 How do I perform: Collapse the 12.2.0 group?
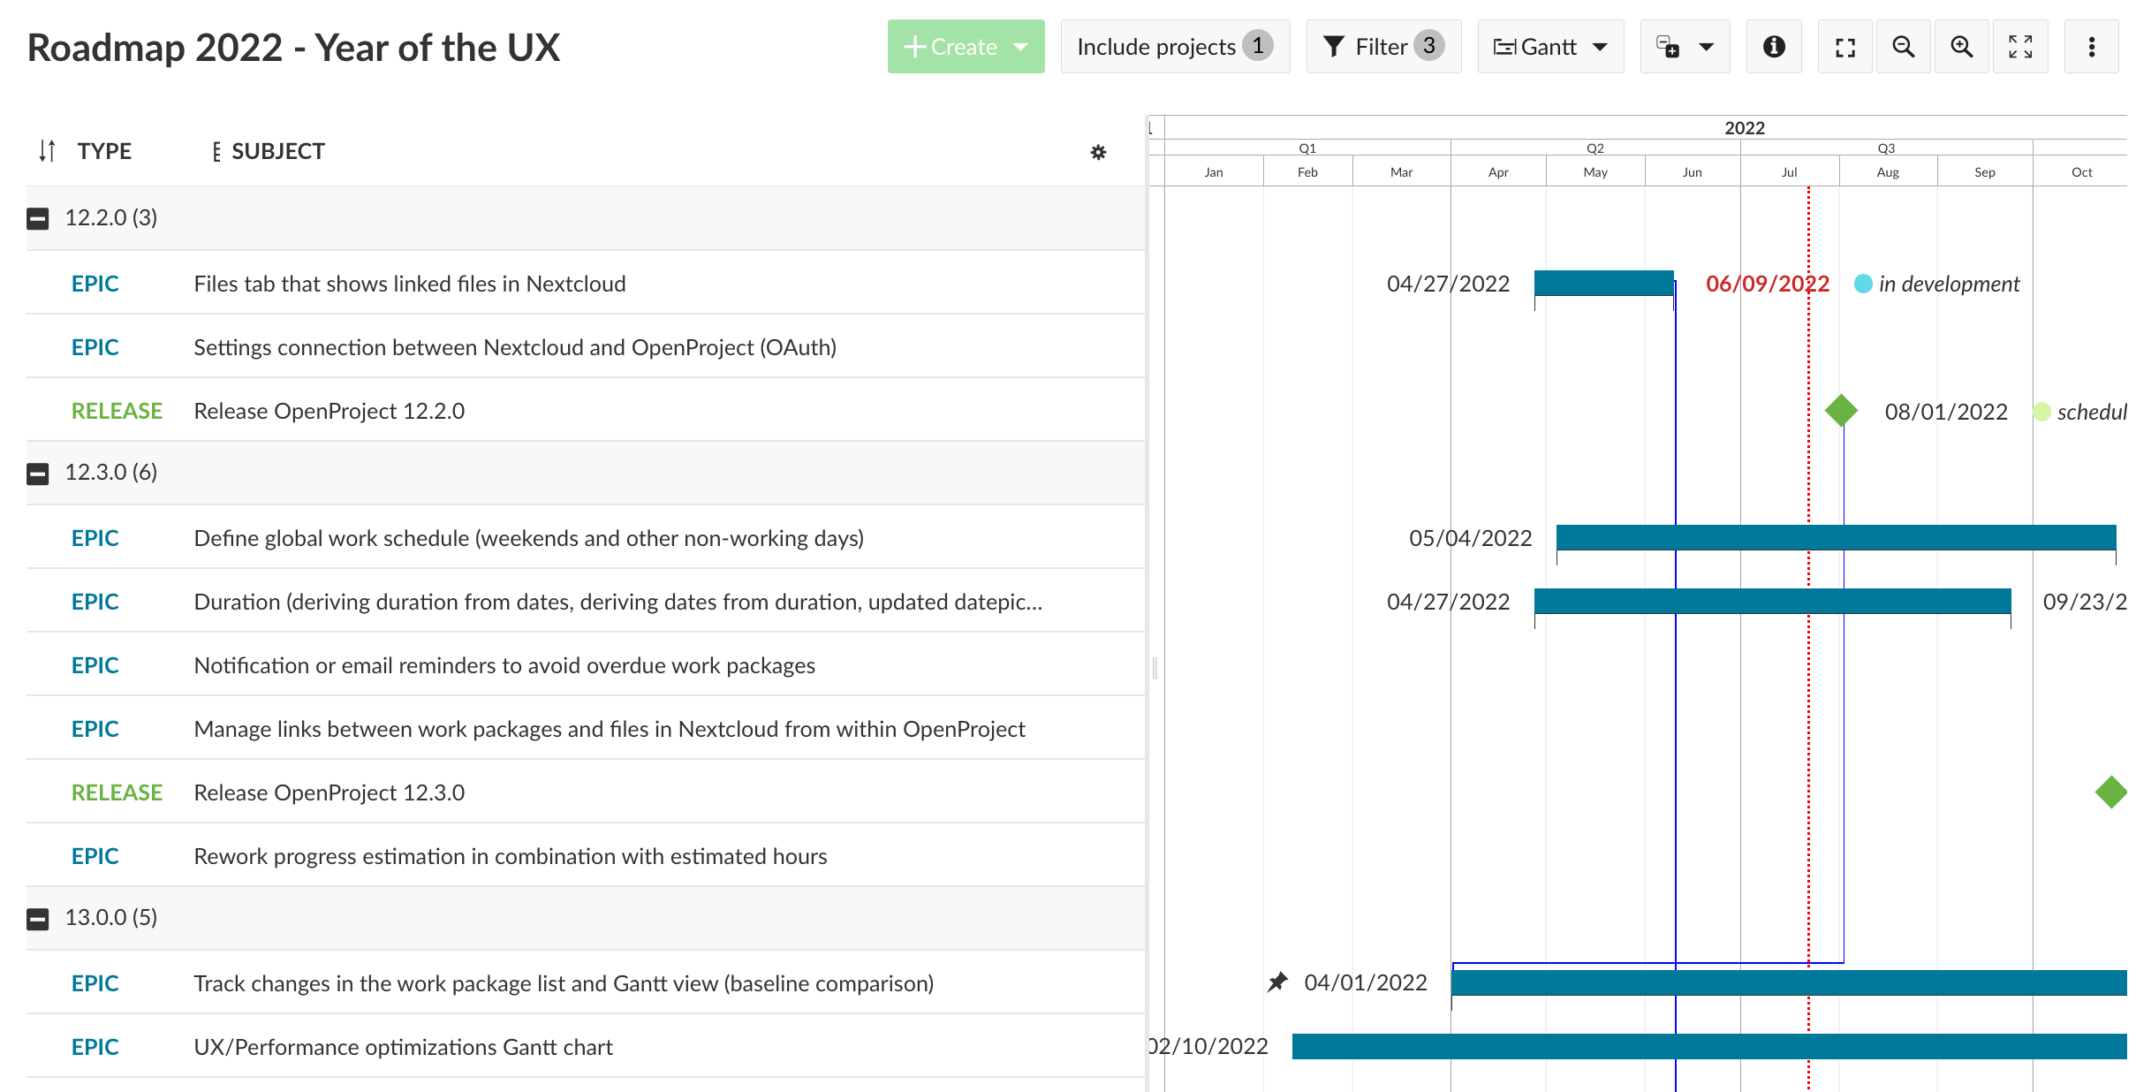[x=38, y=217]
